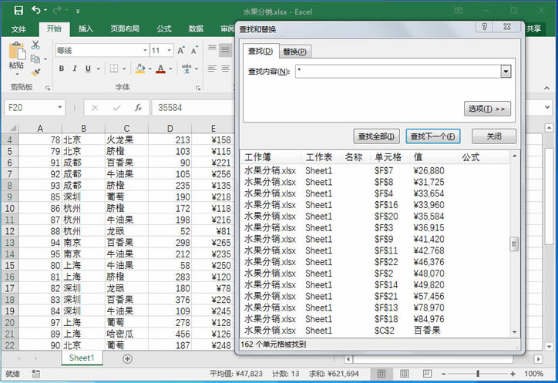The image size is (558, 383).
Task: Click the Cut scissors icon
Action: pyautogui.click(x=35, y=45)
